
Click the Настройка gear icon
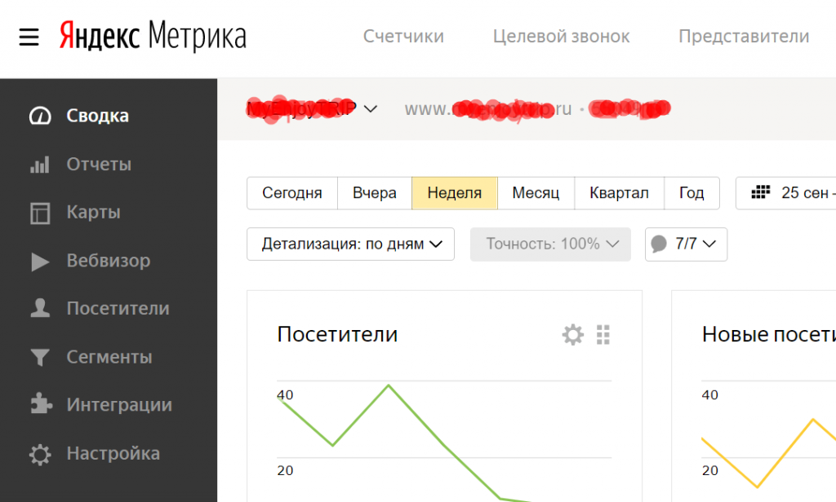pyautogui.click(x=40, y=454)
